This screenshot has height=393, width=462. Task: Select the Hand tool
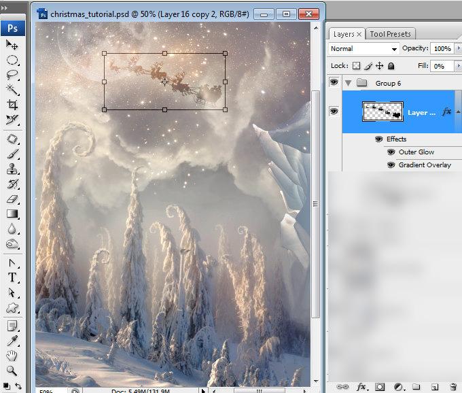click(12, 356)
